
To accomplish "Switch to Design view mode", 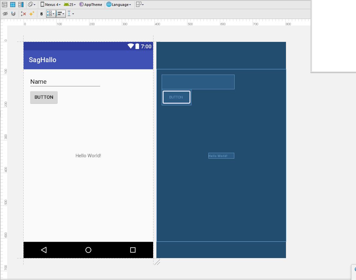I will click(x=5, y=5).
